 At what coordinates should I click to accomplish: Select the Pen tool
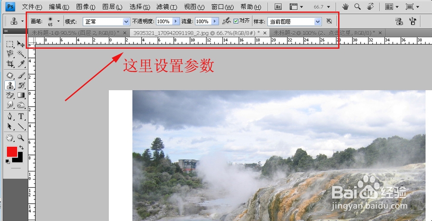10,117
